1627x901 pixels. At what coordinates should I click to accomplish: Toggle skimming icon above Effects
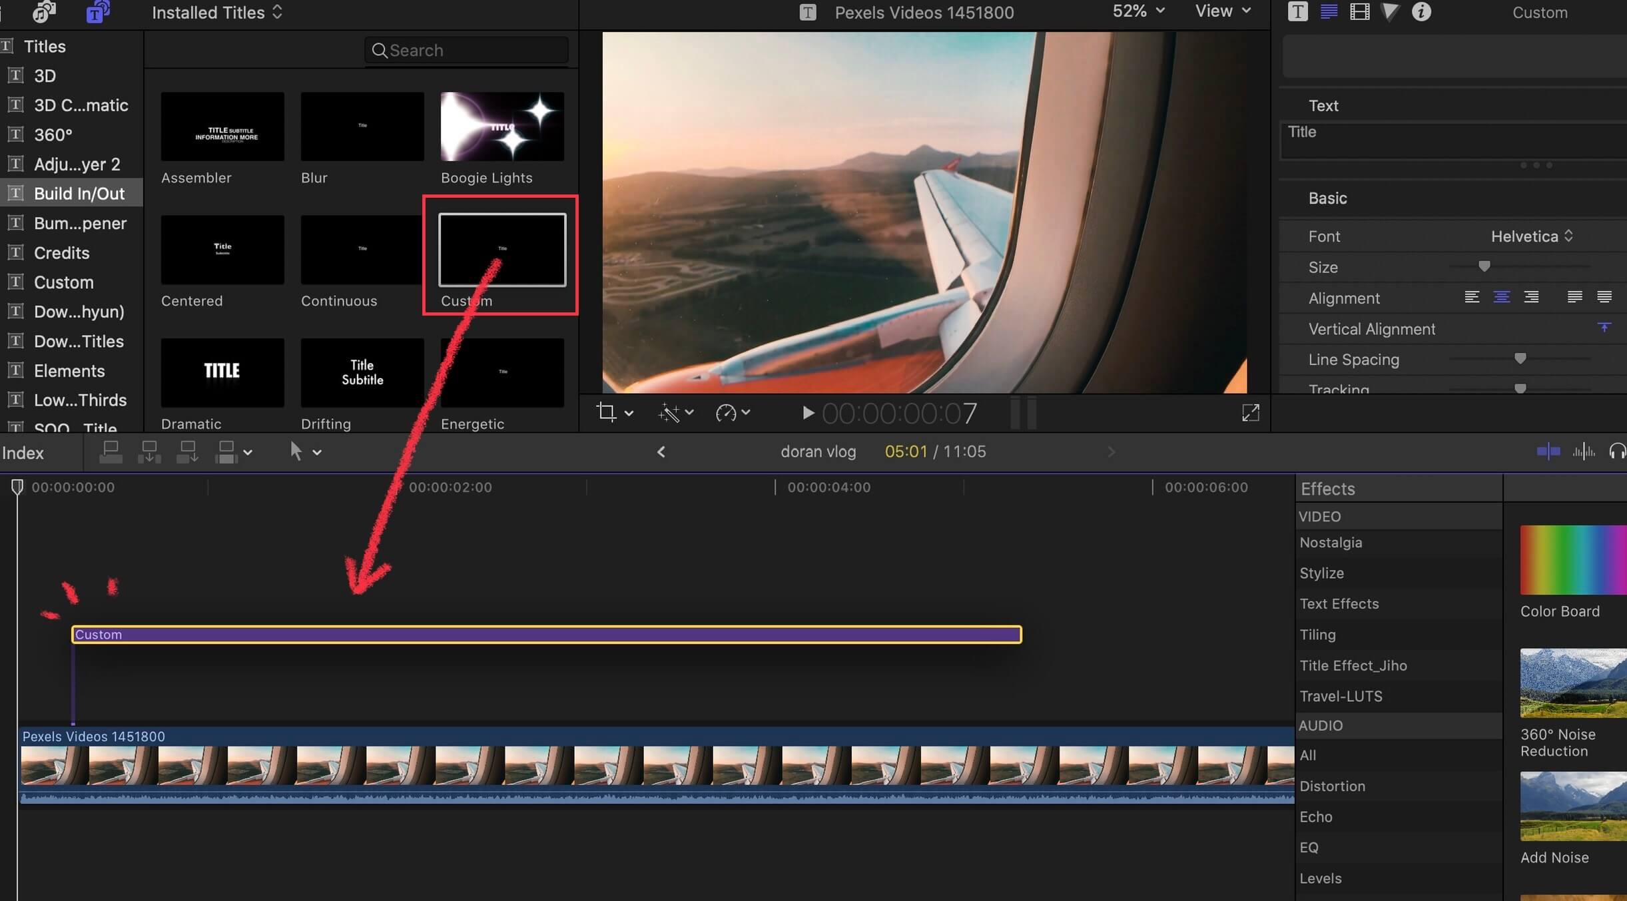(x=1548, y=452)
